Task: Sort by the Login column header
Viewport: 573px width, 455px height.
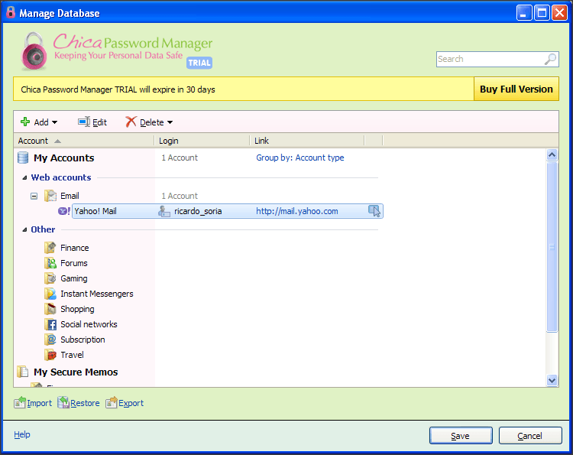Action: (x=202, y=141)
